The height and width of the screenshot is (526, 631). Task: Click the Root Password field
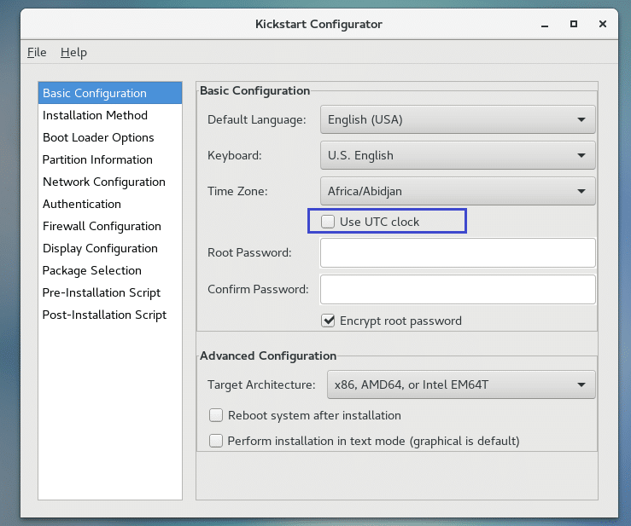pos(458,253)
